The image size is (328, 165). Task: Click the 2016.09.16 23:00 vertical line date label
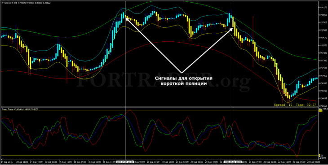point(125,162)
